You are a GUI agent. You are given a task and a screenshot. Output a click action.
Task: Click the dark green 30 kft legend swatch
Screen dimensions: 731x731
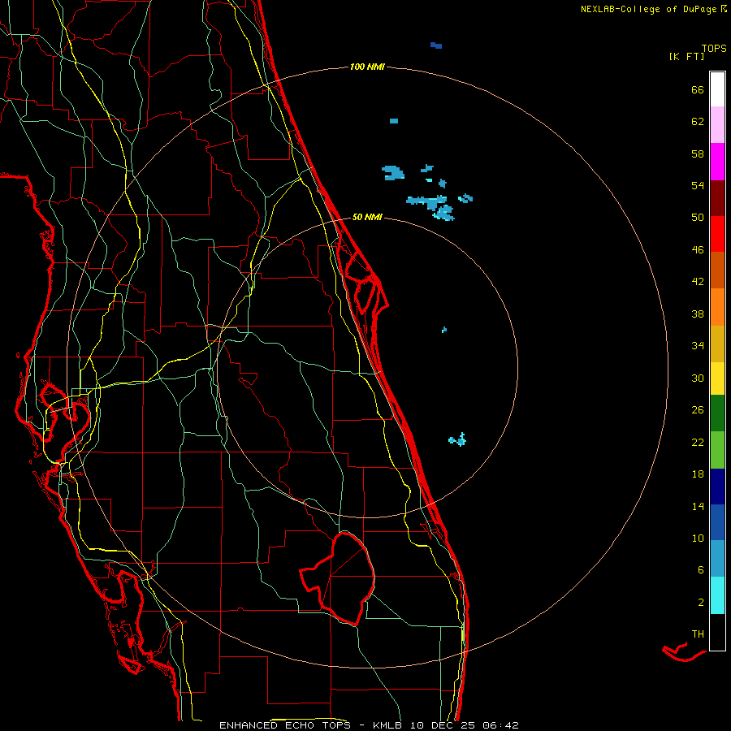coord(717,413)
